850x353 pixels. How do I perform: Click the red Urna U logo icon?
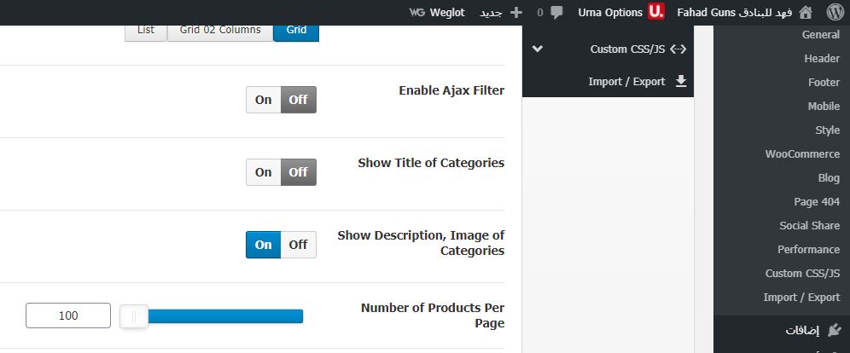pyautogui.click(x=656, y=12)
